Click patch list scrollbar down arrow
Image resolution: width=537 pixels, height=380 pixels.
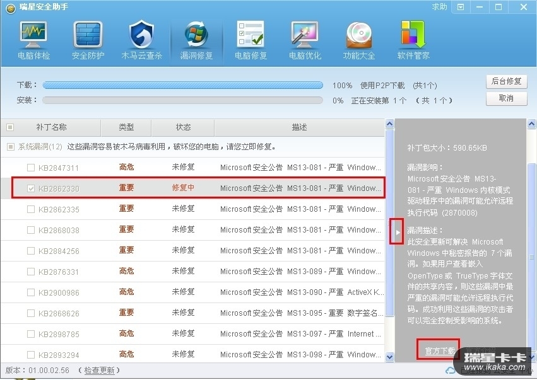[x=390, y=357]
